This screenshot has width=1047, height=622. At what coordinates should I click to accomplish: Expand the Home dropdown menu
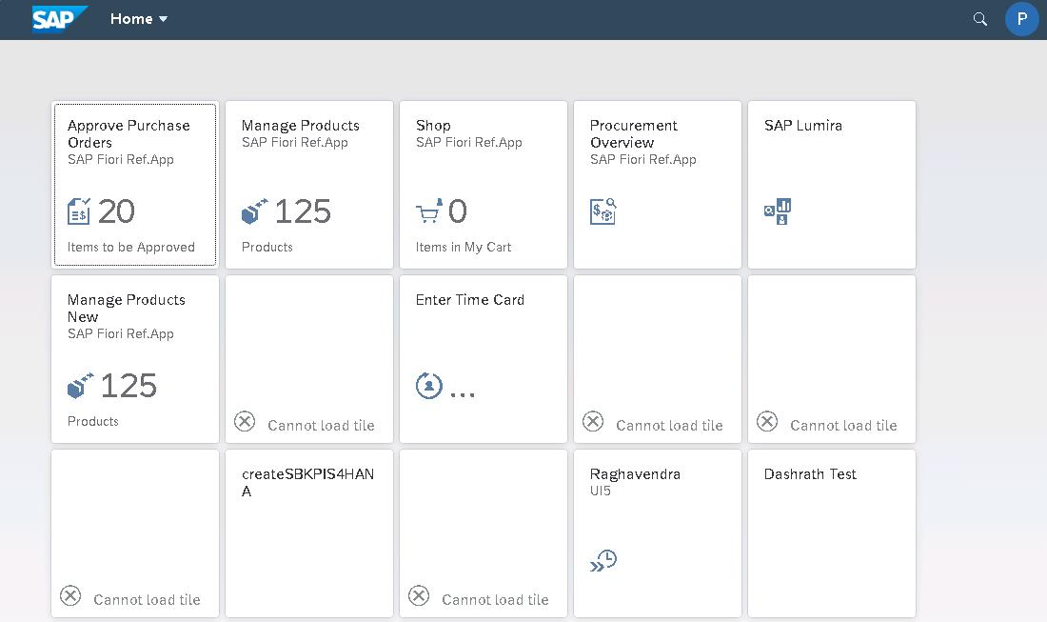click(x=139, y=19)
